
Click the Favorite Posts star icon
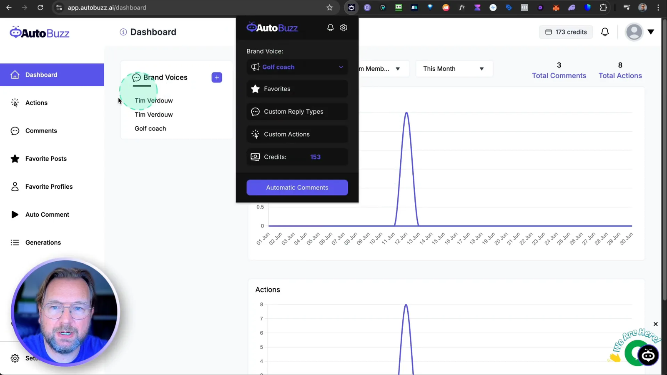[15, 159]
